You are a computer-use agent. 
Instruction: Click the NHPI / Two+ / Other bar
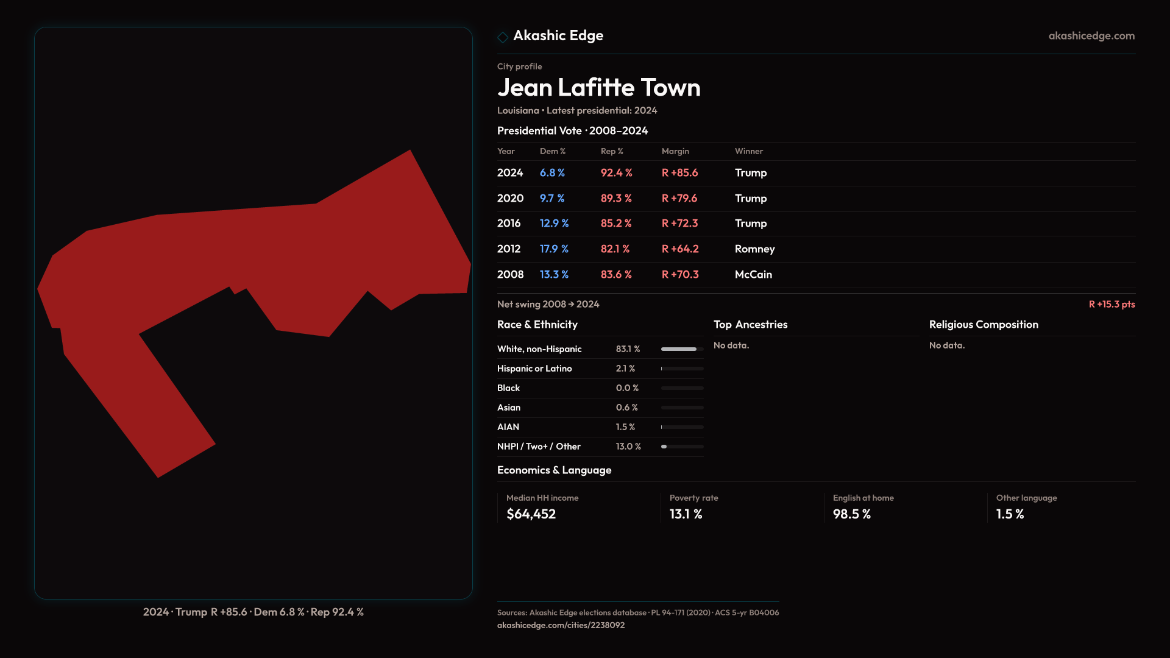pos(682,447)
